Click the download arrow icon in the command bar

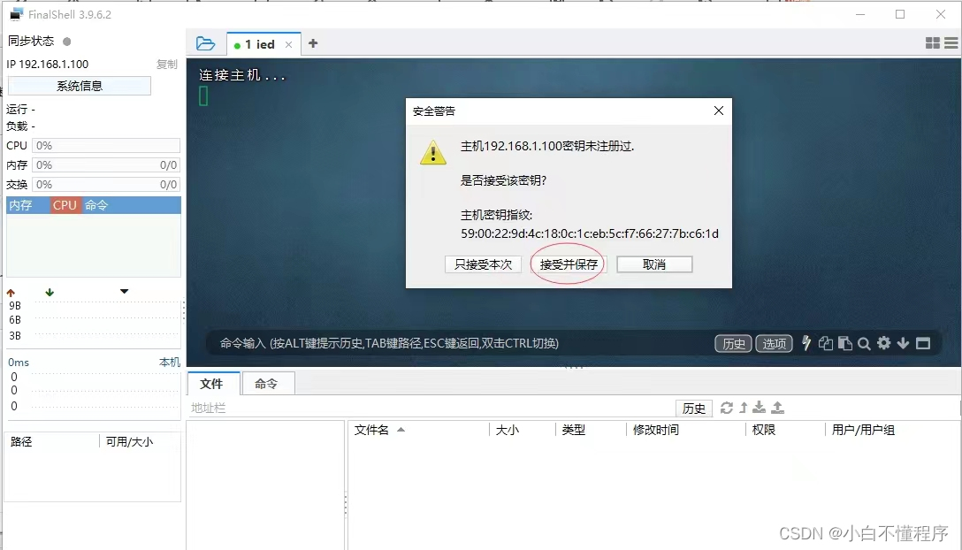click(904, 344)
